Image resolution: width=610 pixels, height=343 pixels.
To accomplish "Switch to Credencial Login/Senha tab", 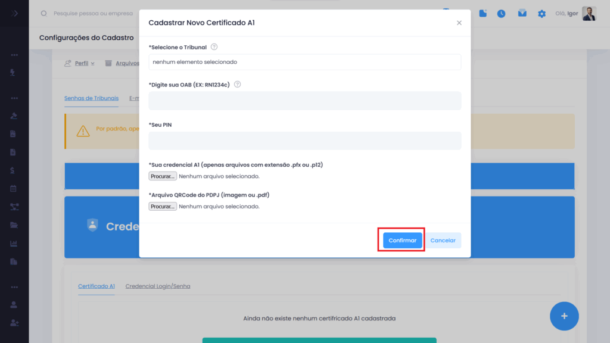I will click(x=158, y=286).
